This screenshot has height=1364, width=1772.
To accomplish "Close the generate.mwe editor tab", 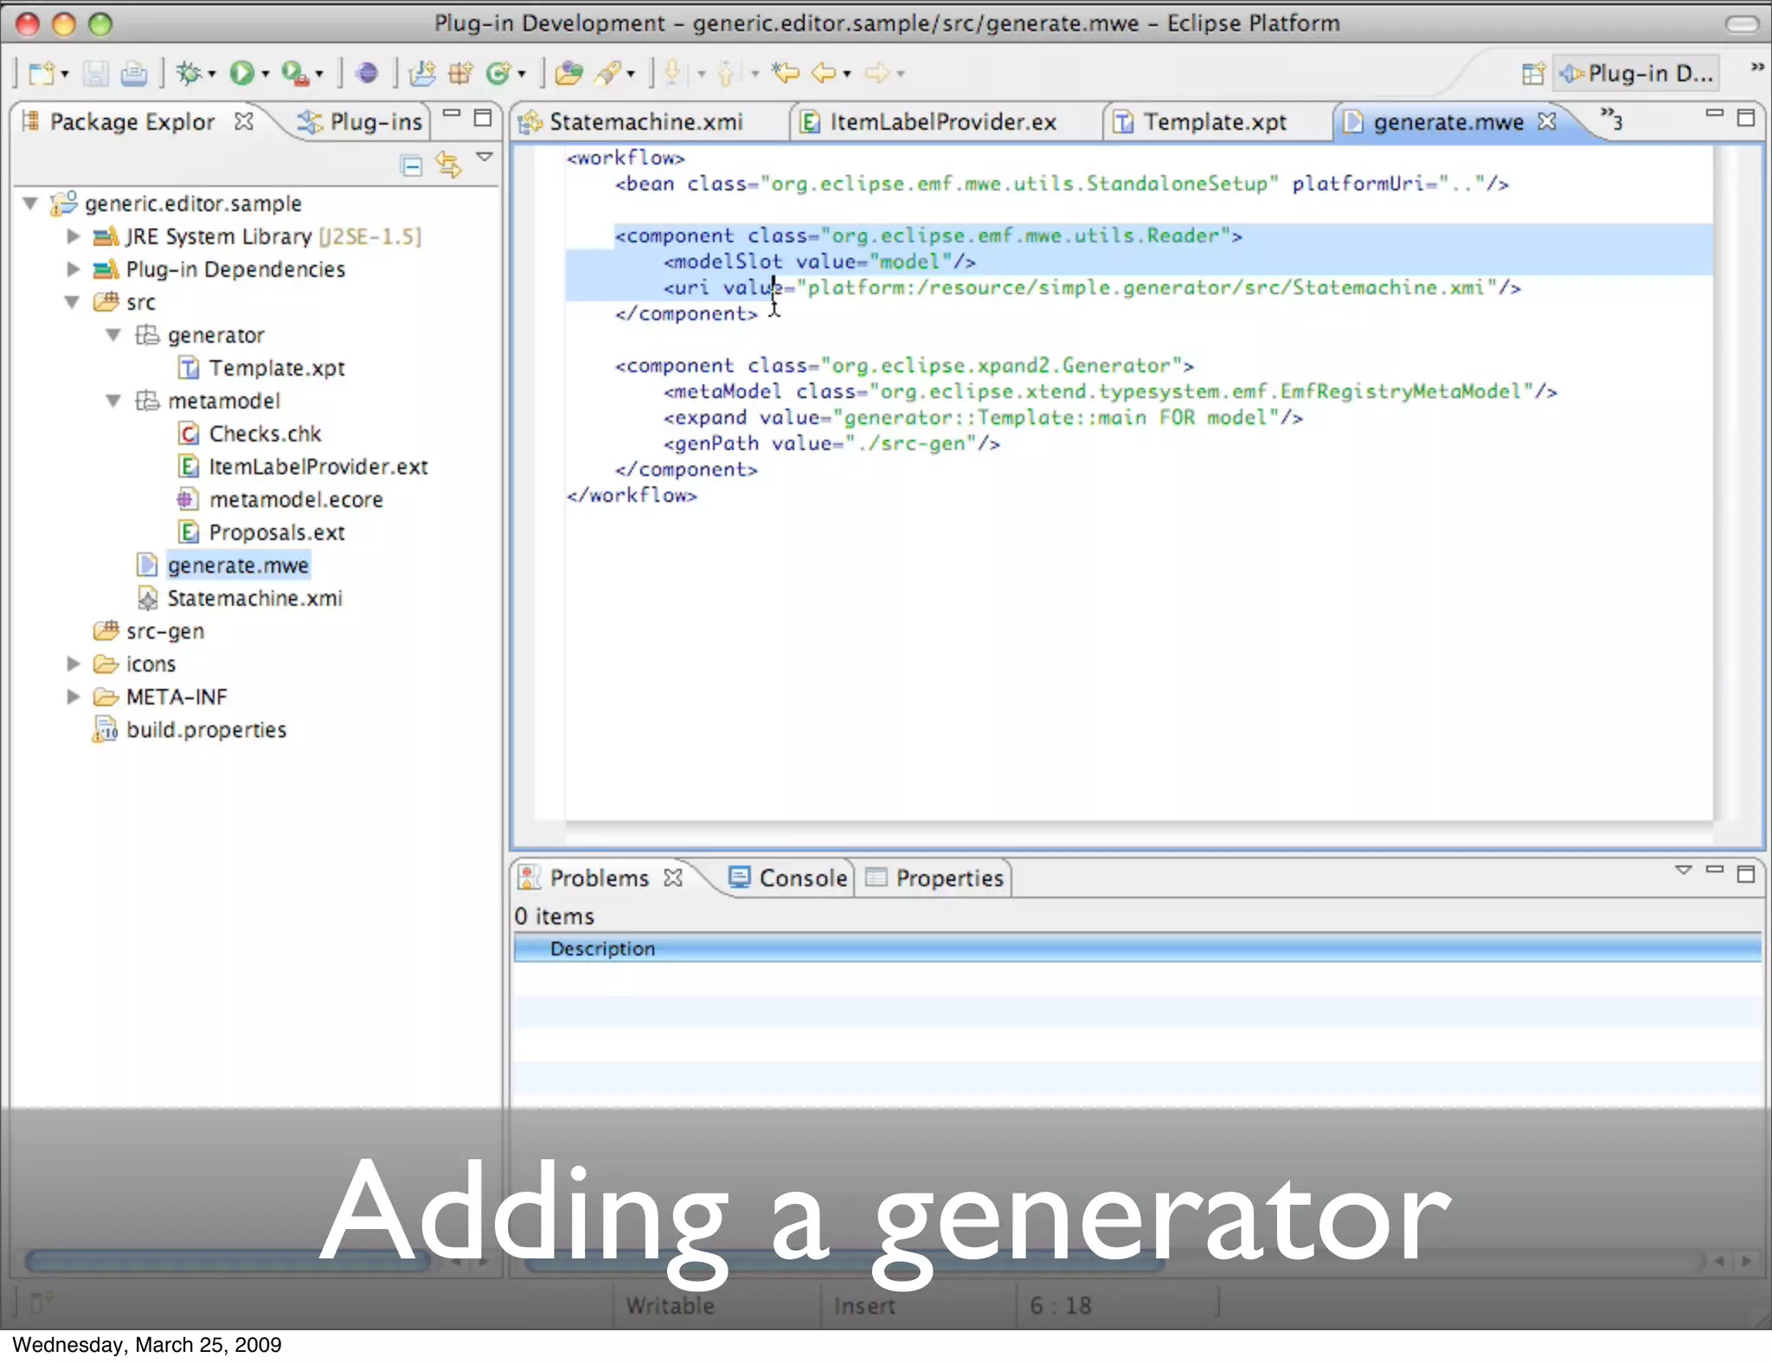I will [x=1547, y=121].
